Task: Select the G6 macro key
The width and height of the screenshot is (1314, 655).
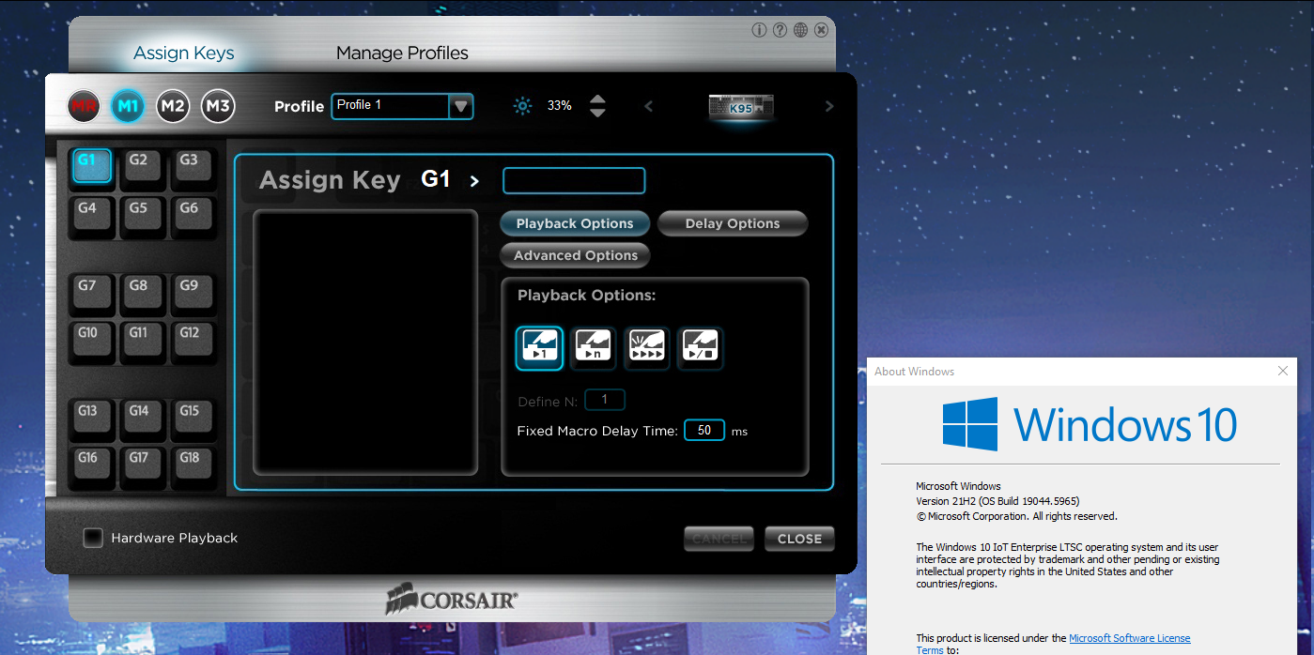Action: pos(193,214)
